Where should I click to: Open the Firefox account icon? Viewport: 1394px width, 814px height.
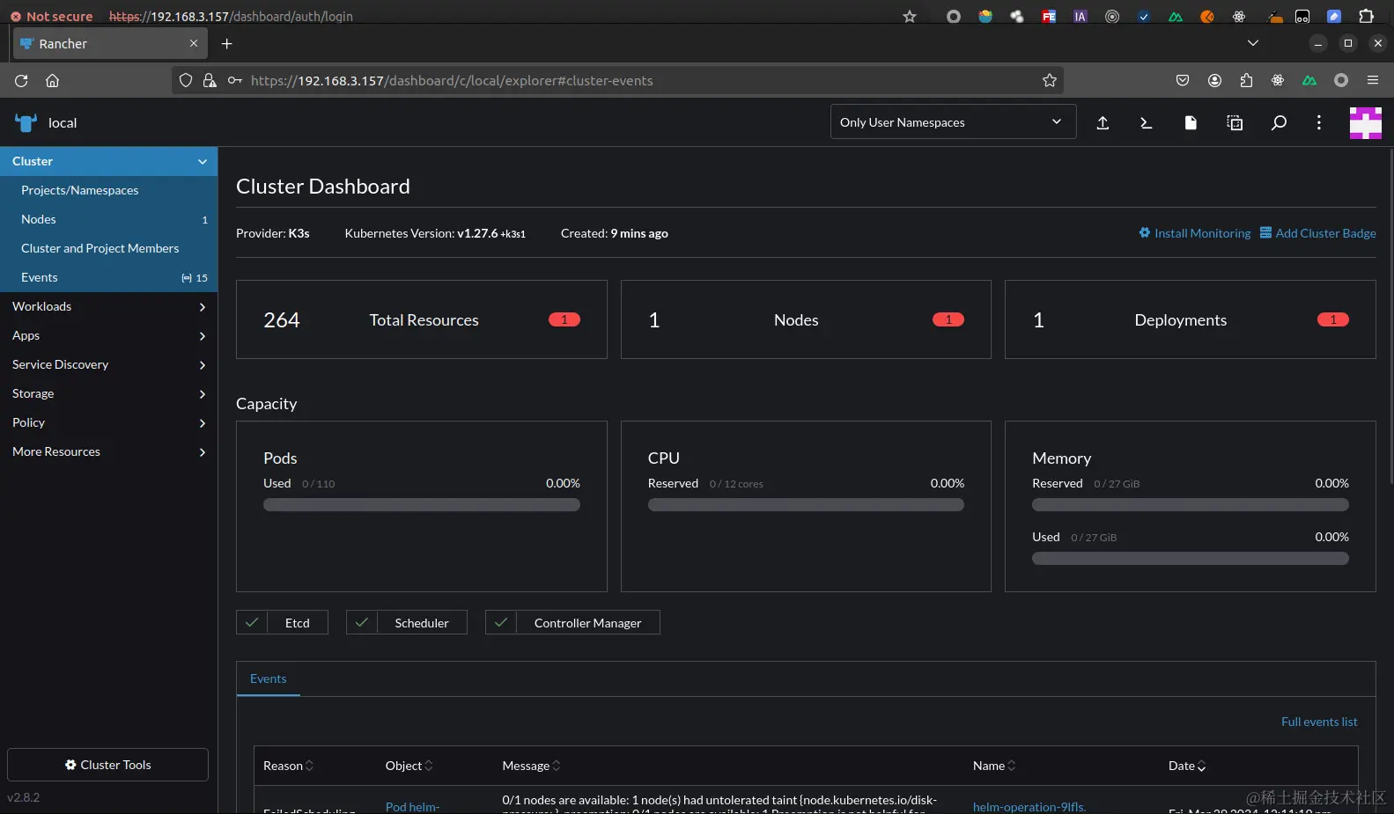(x=1214, y=80)
